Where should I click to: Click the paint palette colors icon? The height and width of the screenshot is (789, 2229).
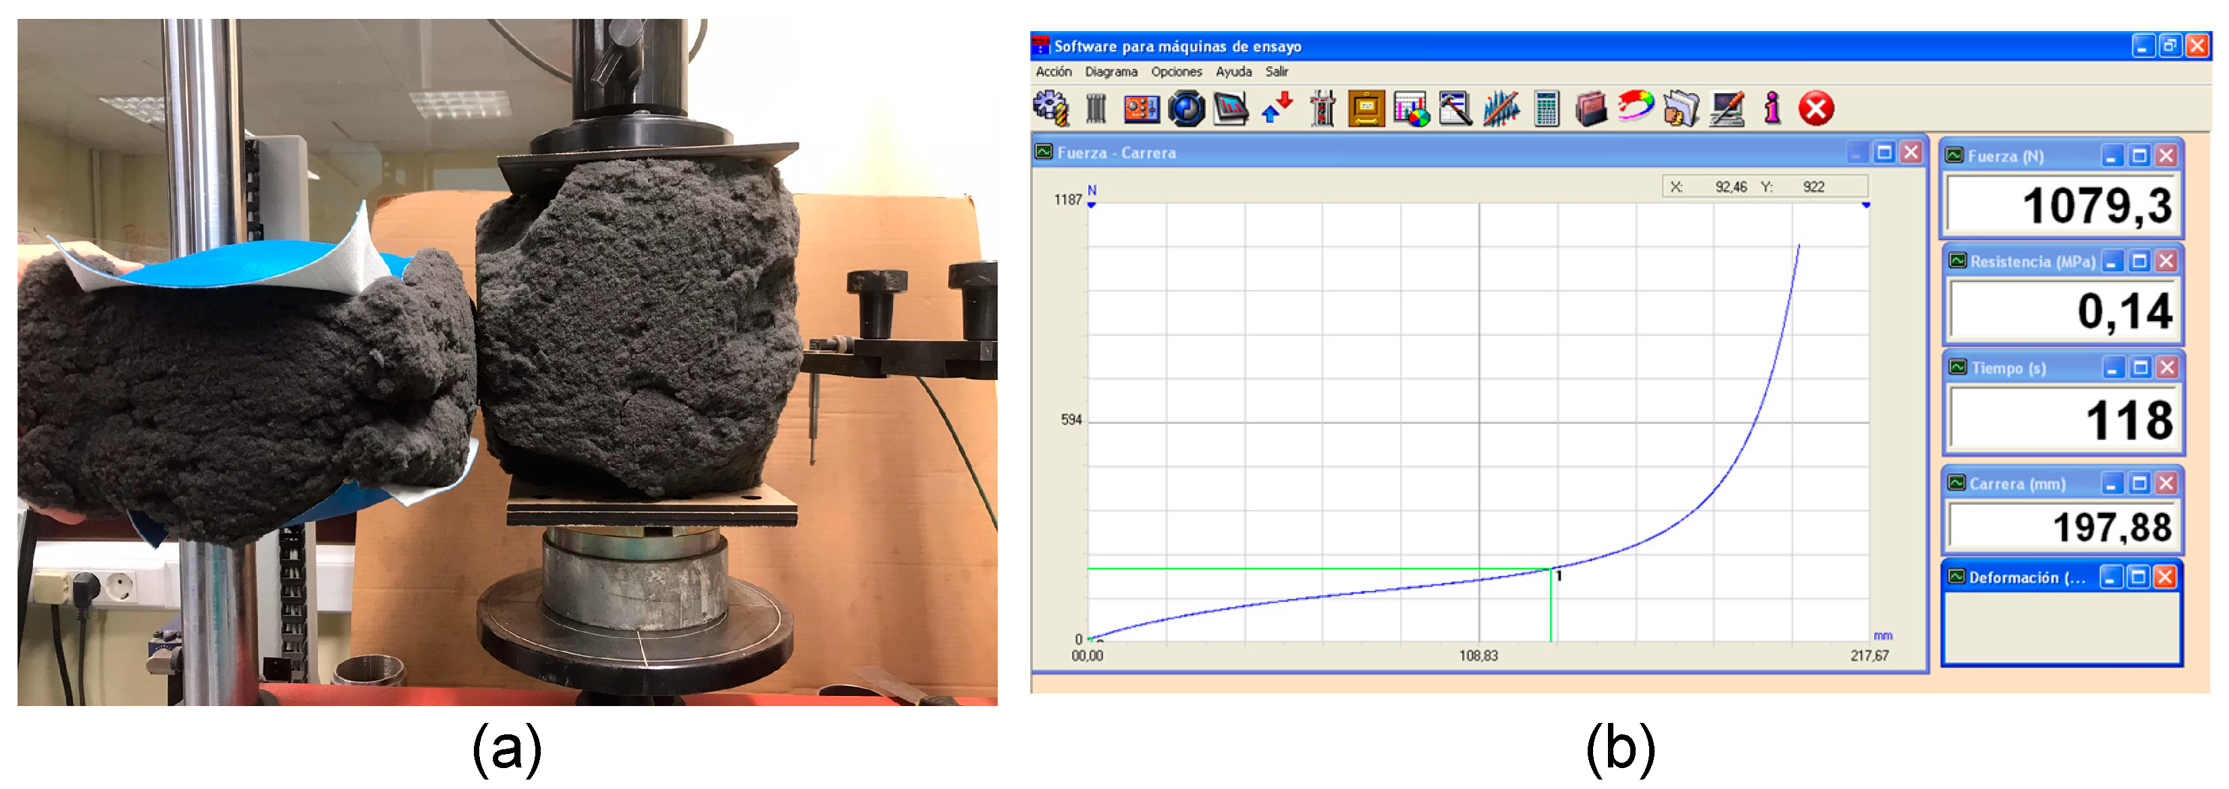click(x=1636, y=108)
